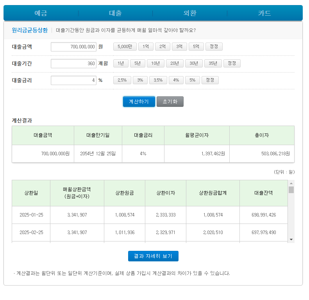Set interest rate to 3.5%
The height and width of the screenshot is (300, 309).
[x=158, y=80]
